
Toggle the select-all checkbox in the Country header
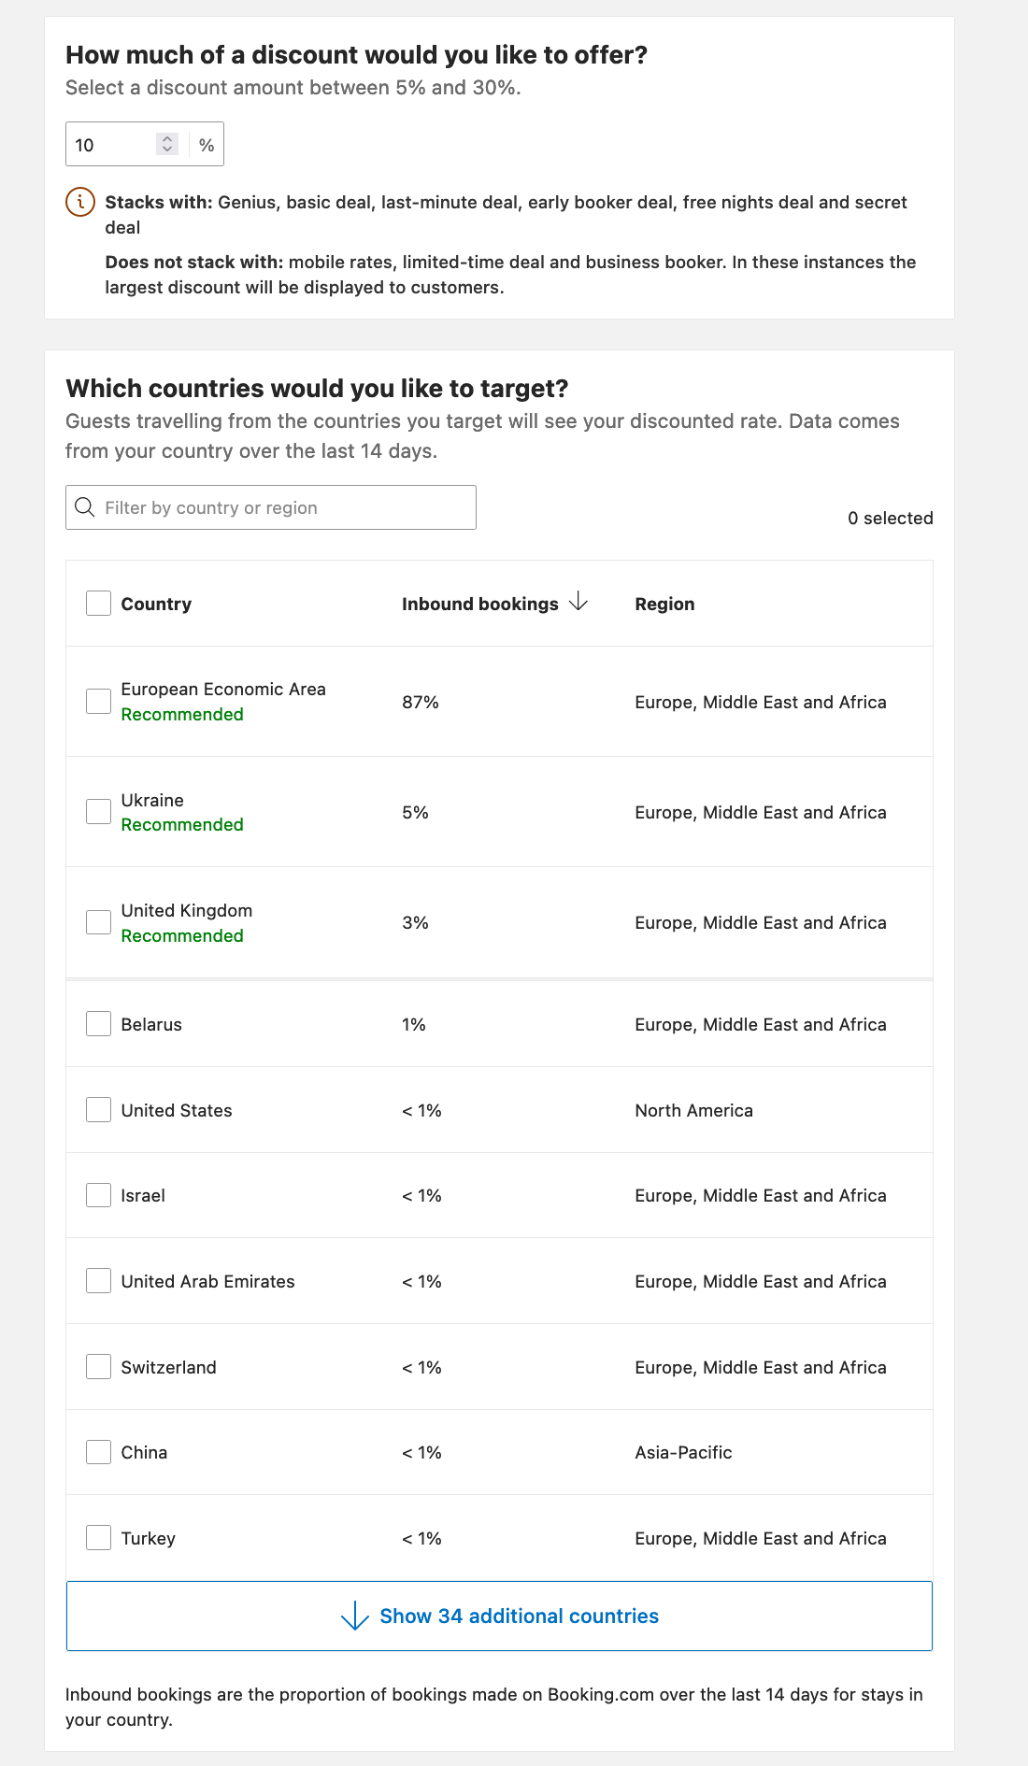point(98,603)
